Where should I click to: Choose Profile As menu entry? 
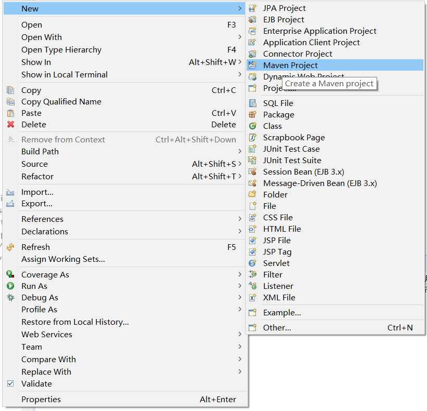coord(125,310)
